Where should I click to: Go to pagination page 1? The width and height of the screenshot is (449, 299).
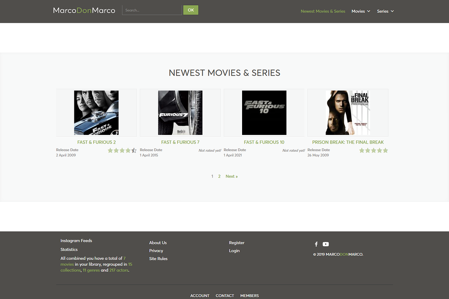click(x=212, y=176)
